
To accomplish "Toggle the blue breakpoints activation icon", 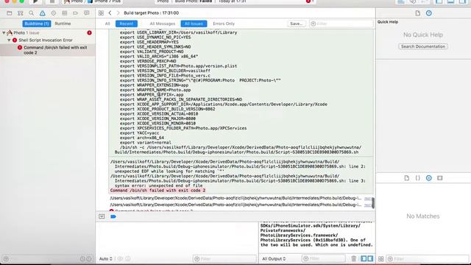I will coord(113,216).
